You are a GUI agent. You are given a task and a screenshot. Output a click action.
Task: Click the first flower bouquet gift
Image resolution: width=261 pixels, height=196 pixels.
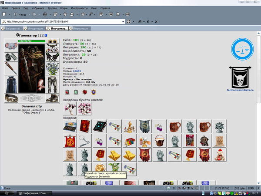click(x=70, y=108)
